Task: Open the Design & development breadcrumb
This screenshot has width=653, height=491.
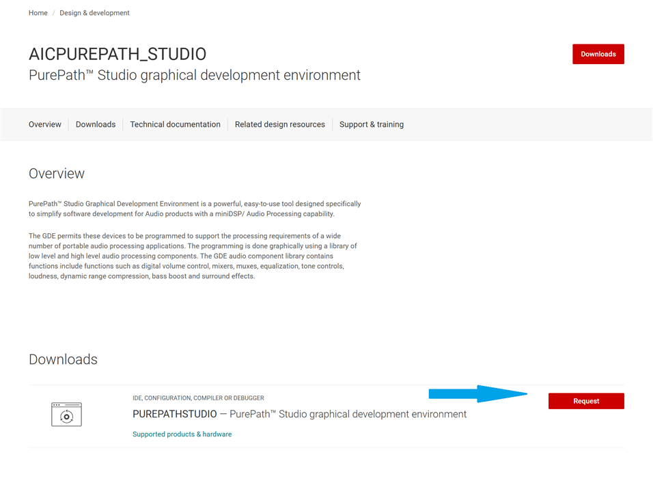Action: 94,13
